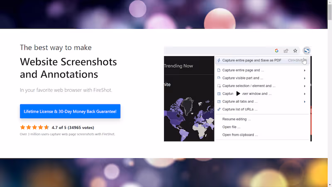Screen dimensions: 332x187
Task: Click Website Screenshots and Annotations heading
Action: pyautogui.click(x=68, y=68)
